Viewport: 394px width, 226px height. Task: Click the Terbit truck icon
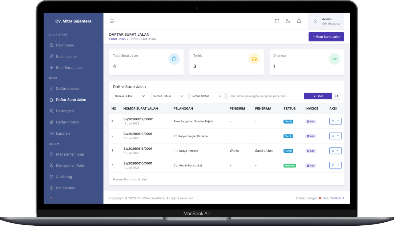pos(254,59)
